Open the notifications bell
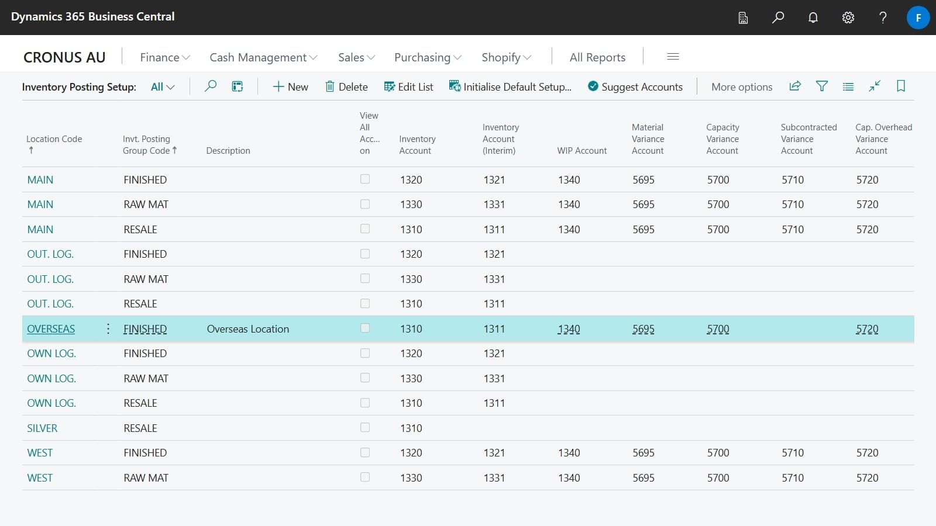 (x=813, y=18)
